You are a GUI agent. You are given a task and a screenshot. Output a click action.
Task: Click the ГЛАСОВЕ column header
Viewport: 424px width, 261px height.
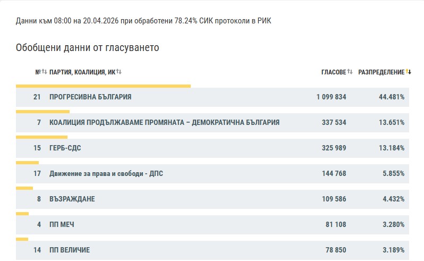[334, 72]
